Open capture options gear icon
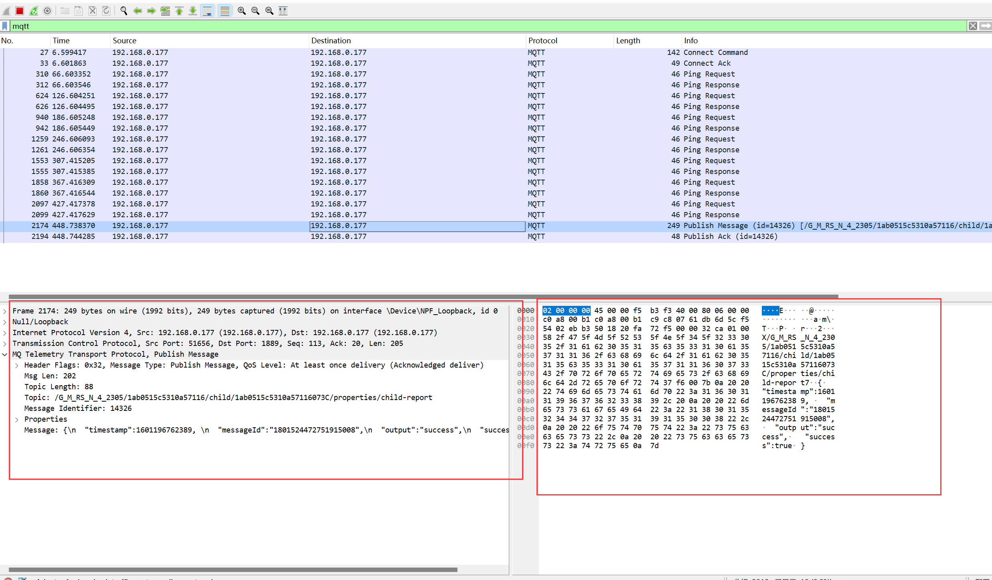This screenshot has height=580, width=992. pyautogui.click(x=47, y=11)
